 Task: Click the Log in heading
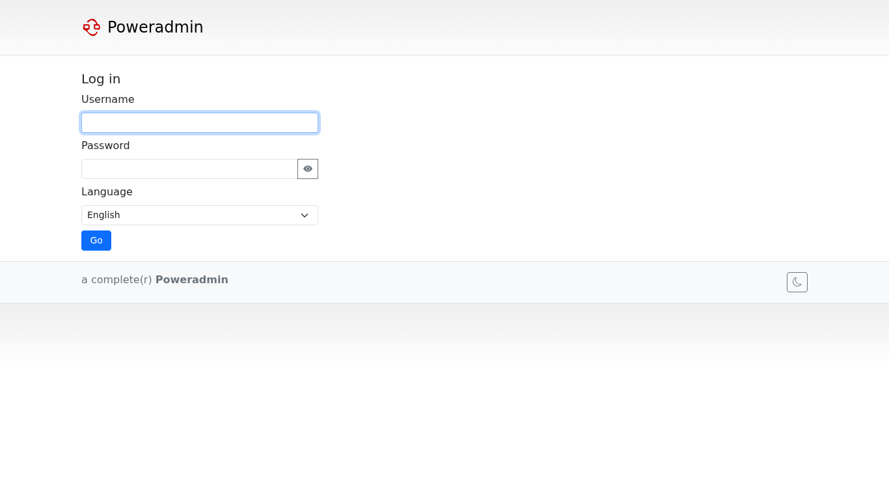point(101,79)
